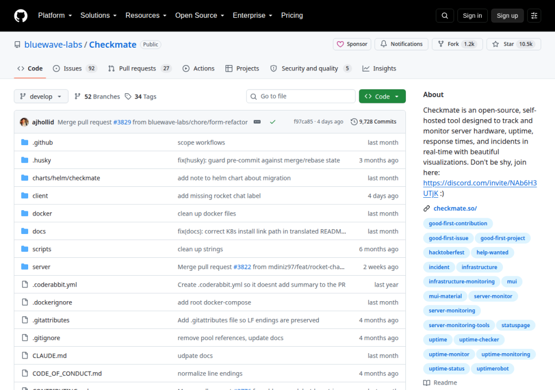This screenshot has height=390, width=555.
Task: Open pull request #3822 link in server row
Action: pyautogui.click(x=242, y=267)
